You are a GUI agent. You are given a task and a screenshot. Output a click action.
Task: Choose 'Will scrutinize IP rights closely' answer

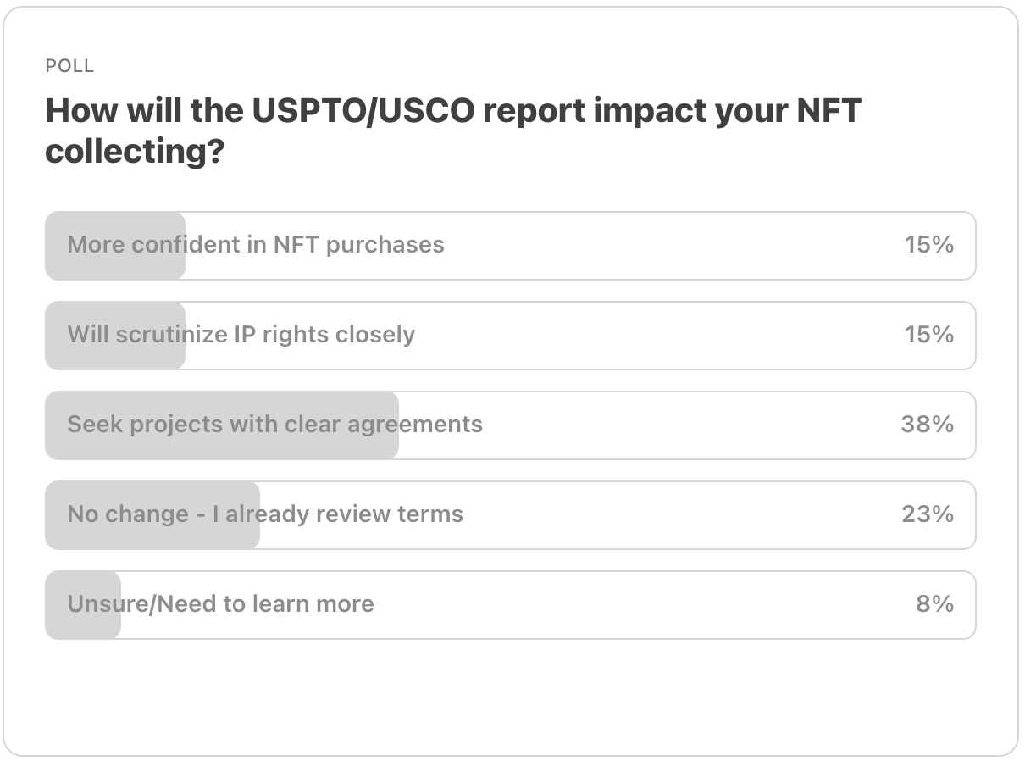pos(510,336)
